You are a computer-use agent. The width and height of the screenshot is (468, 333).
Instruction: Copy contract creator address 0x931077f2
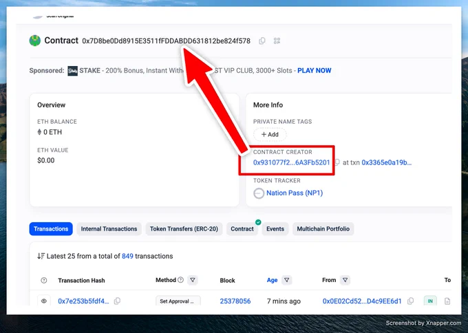click(337, 162)
